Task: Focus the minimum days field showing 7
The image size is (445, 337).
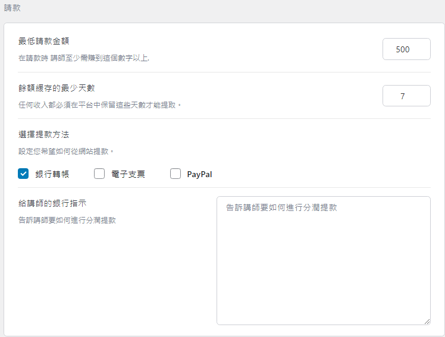Action: point(406,96)
